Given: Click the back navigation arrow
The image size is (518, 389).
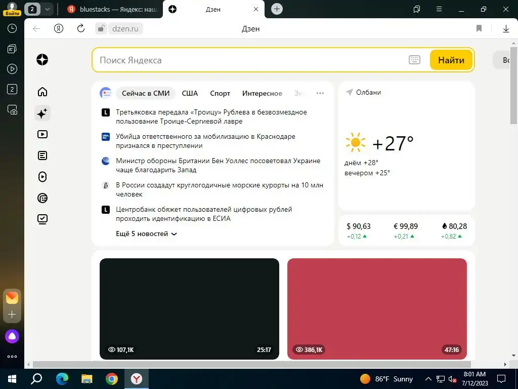Looking at the screenshot, I should tap(36, 29).
